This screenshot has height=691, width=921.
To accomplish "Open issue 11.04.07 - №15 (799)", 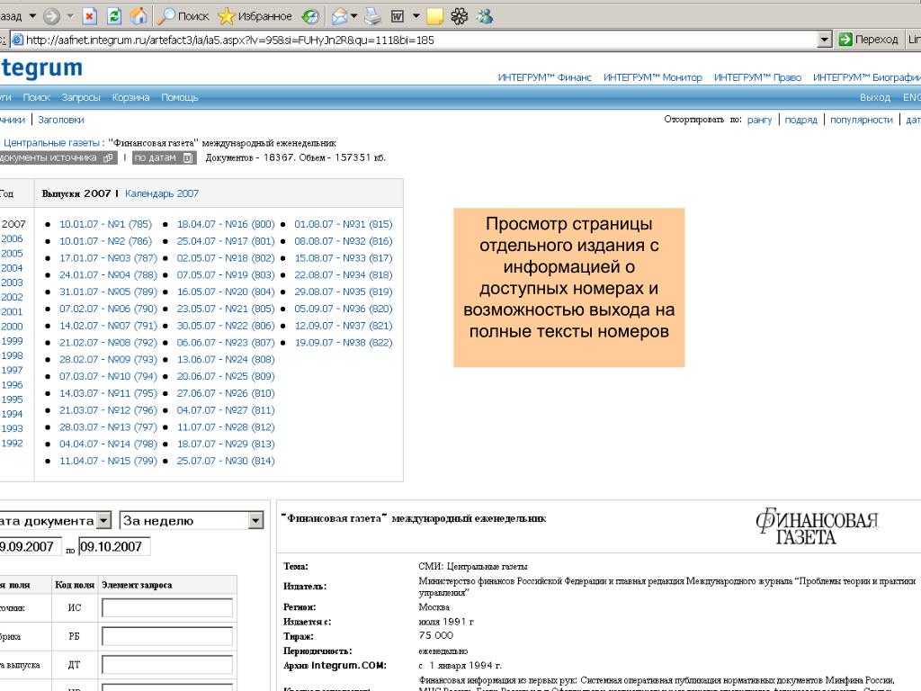I will click(x=108, y=462).
